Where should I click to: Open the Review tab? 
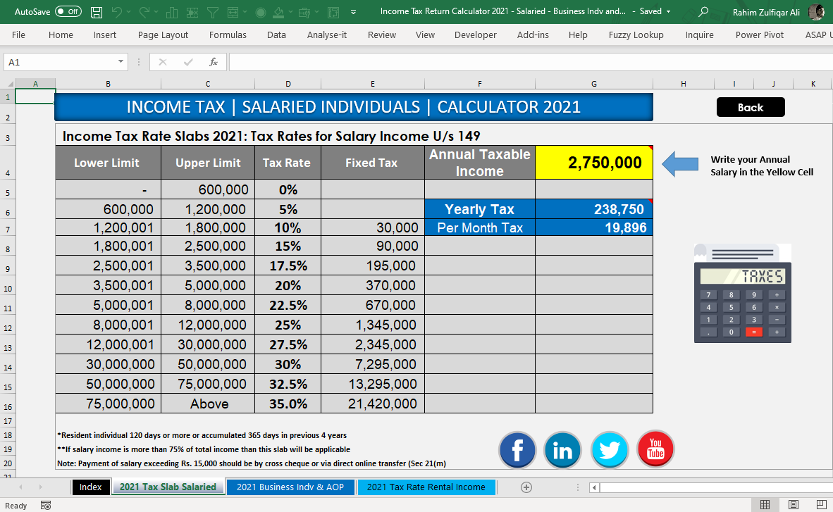pos(382,35)
